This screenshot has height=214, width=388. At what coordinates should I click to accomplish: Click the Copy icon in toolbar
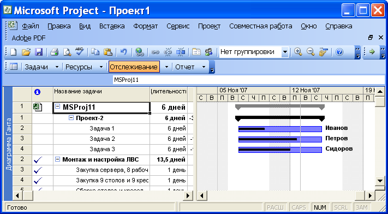tap(95, 52)
